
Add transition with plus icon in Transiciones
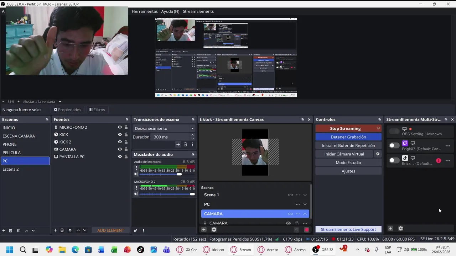[178, 144]
